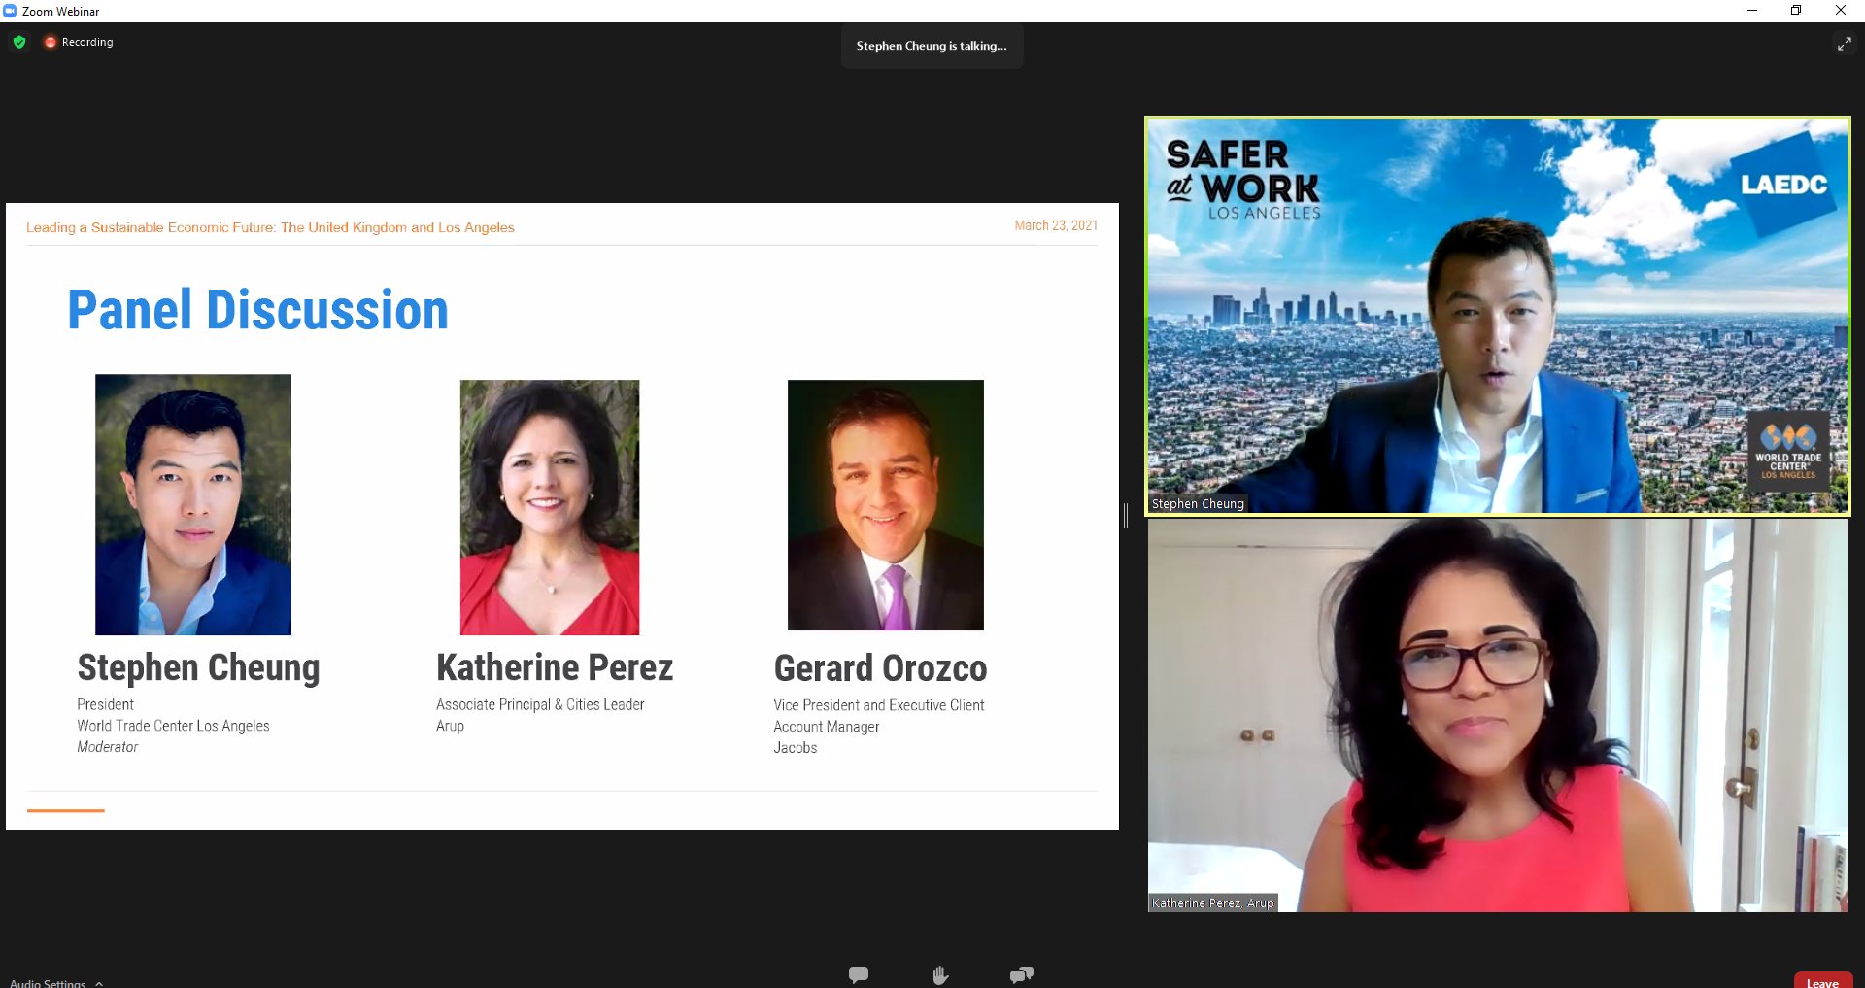This screenshot has height=988, width=1865.
Task: Click 'Associate Principal & Cities Leader' text
Action: (540, 704)
